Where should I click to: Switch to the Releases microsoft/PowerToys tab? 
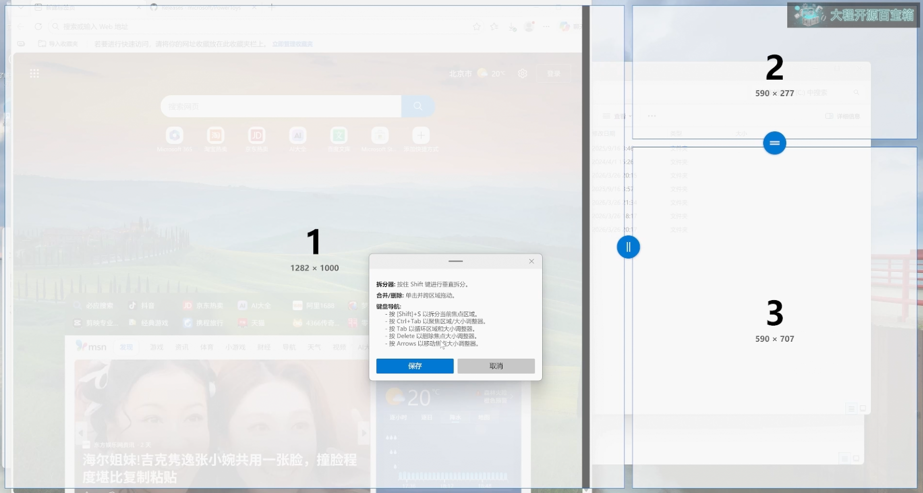[x=205, y=8]
